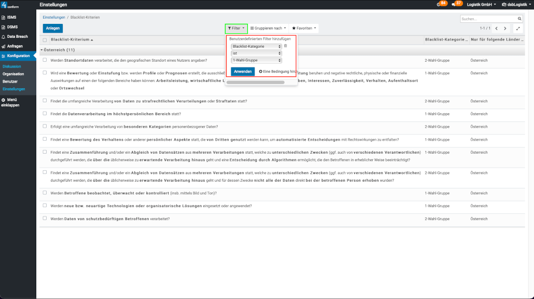Open Gruppieren nach menu
Screen dimensions: 534x299
coord(268,28)
